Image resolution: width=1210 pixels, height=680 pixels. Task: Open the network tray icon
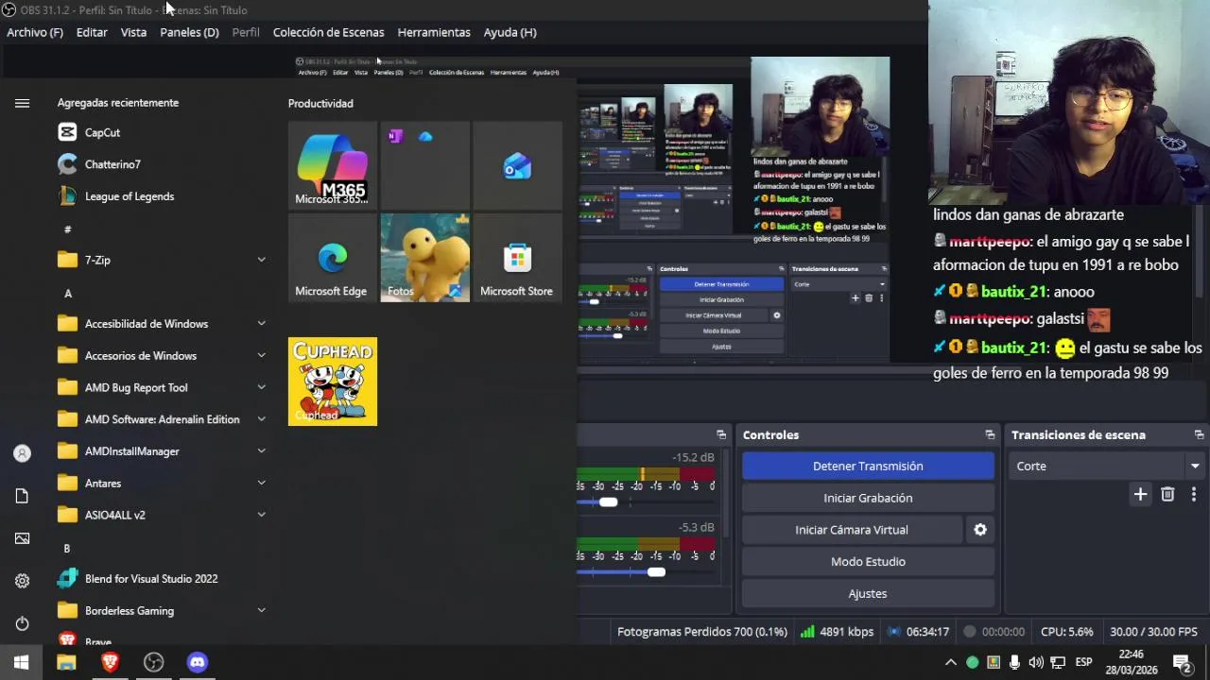click(1058, 662)
